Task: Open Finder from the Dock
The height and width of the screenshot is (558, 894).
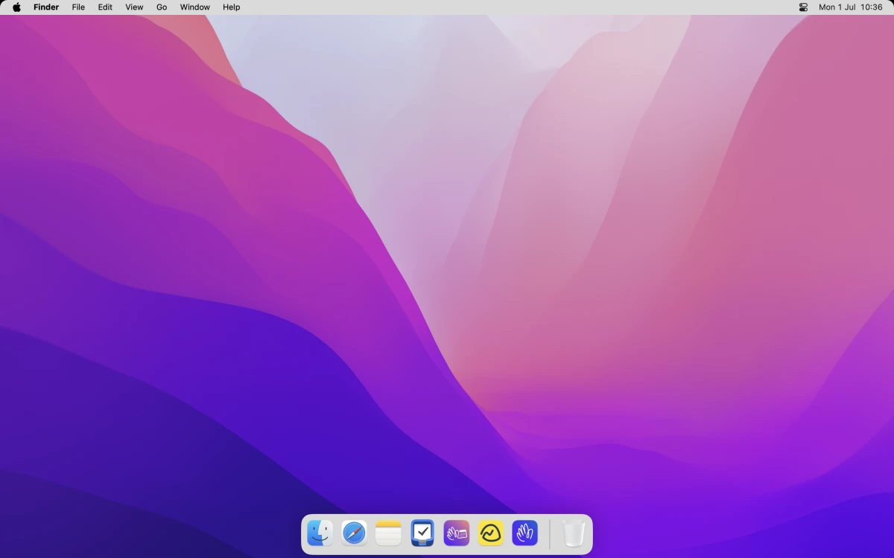Action: point(320,533)
